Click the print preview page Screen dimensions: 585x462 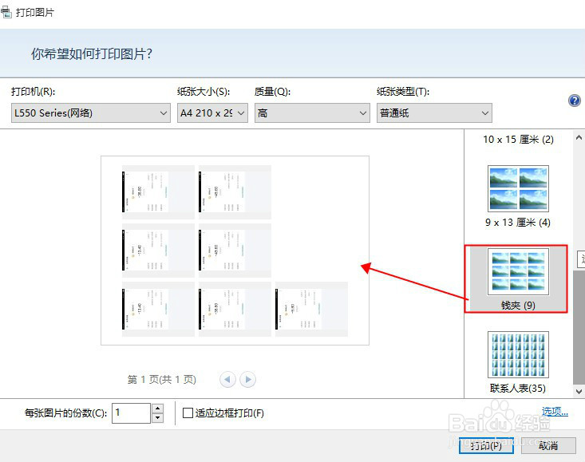coord(235,251)
